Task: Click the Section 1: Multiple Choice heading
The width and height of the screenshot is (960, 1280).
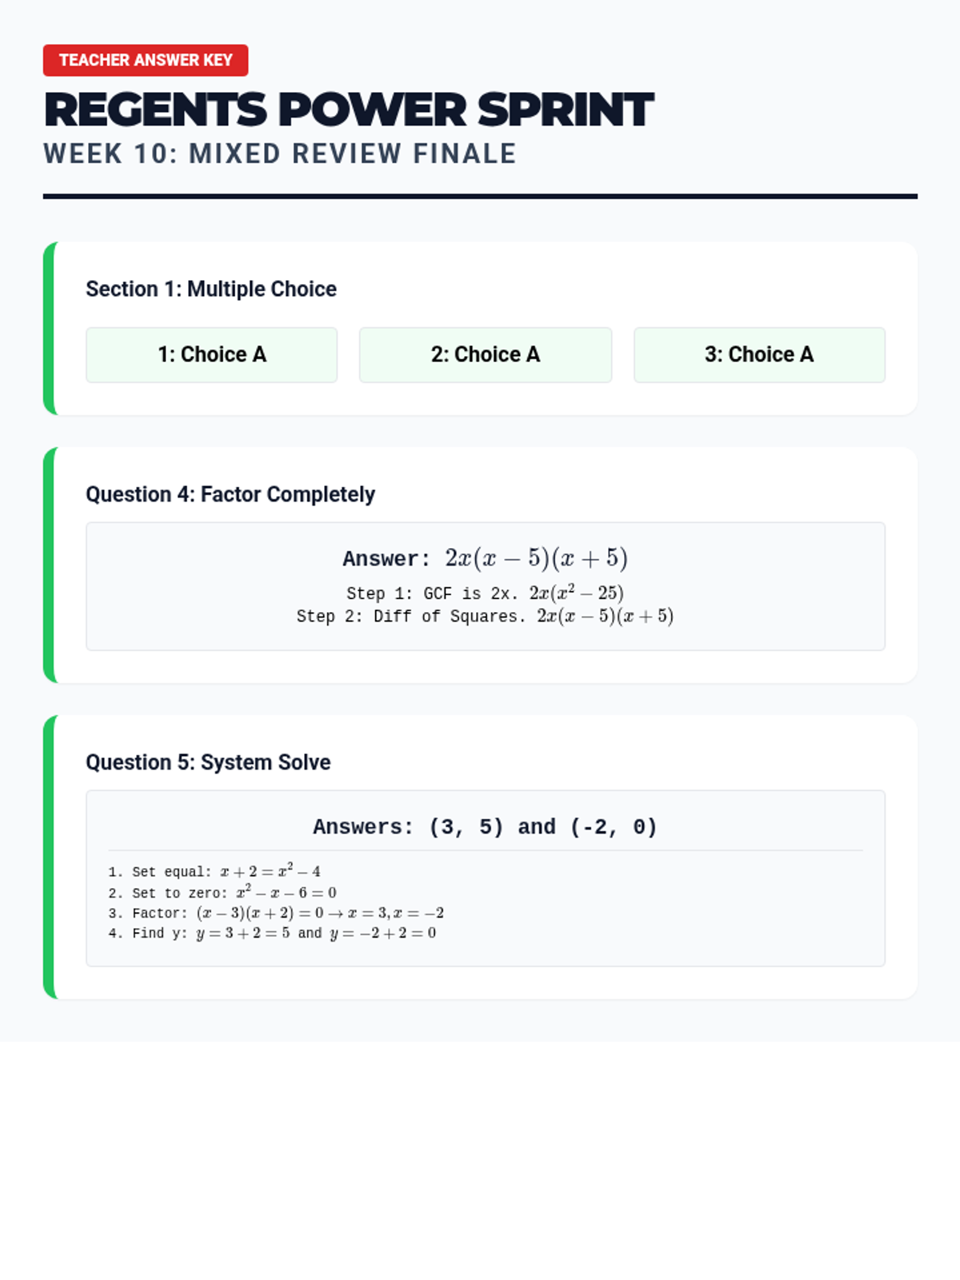Action: point(211,289)
